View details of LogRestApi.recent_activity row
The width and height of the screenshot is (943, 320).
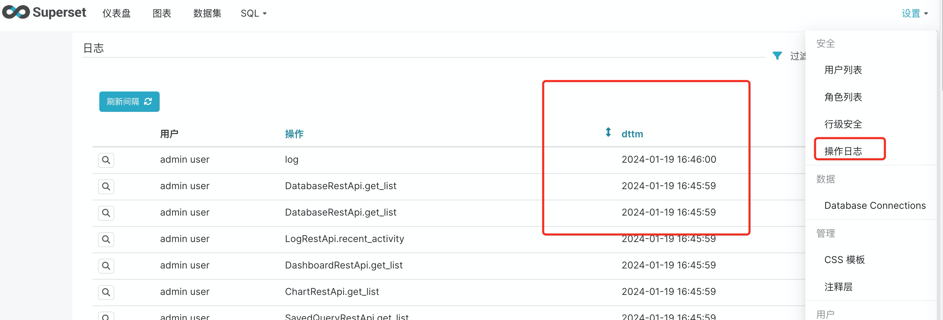106,239
